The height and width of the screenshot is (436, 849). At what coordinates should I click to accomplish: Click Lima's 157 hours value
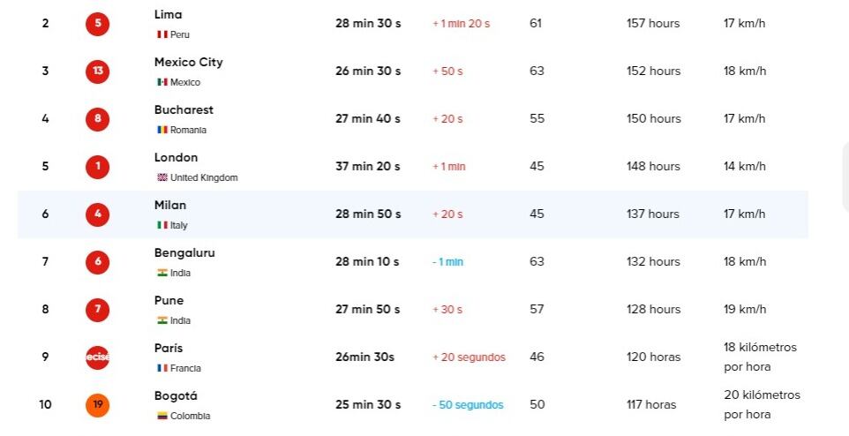click(653, 23)
